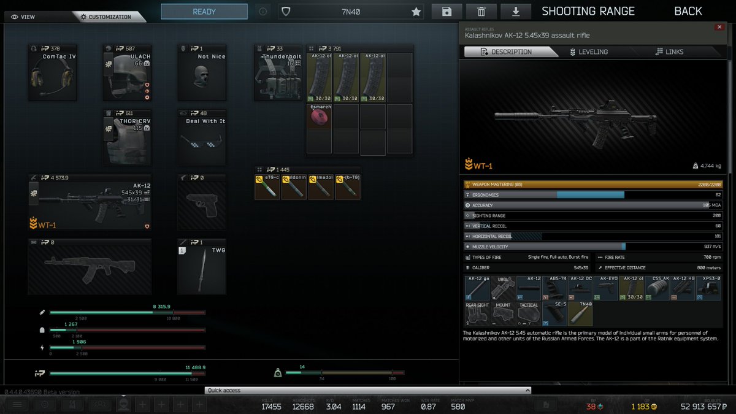Select the Deal With It glasses slot
Screen dimensions: 736x414
tap(202, 137)
